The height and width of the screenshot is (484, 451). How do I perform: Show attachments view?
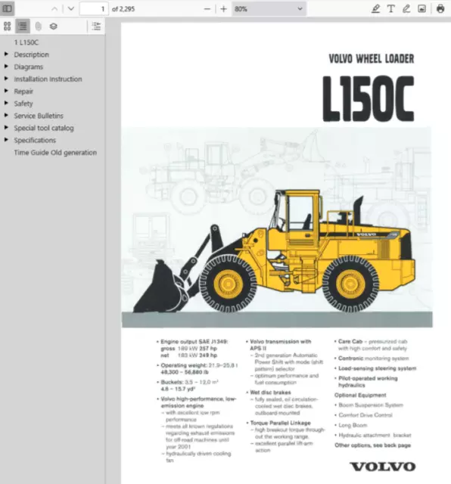38,26
